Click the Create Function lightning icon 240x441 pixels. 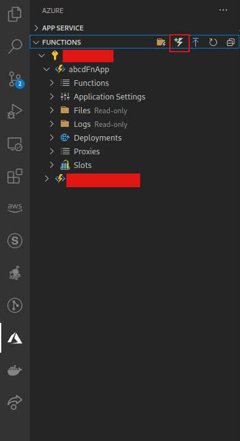coord(179,42)
